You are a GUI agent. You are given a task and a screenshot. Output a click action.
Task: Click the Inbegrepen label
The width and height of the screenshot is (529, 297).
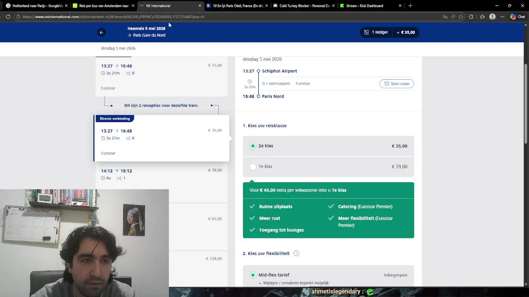click(x=396, y=275)
